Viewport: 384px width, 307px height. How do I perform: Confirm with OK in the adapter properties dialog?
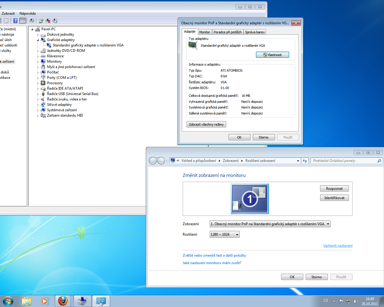(239, 137)
